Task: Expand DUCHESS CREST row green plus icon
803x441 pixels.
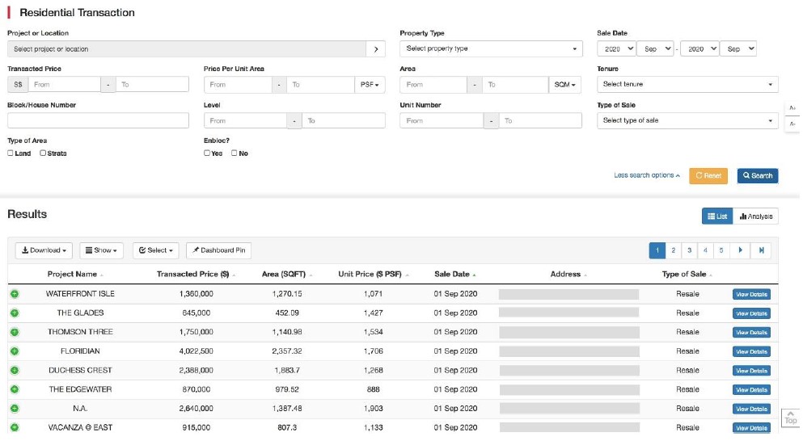Action: point(15,370)
